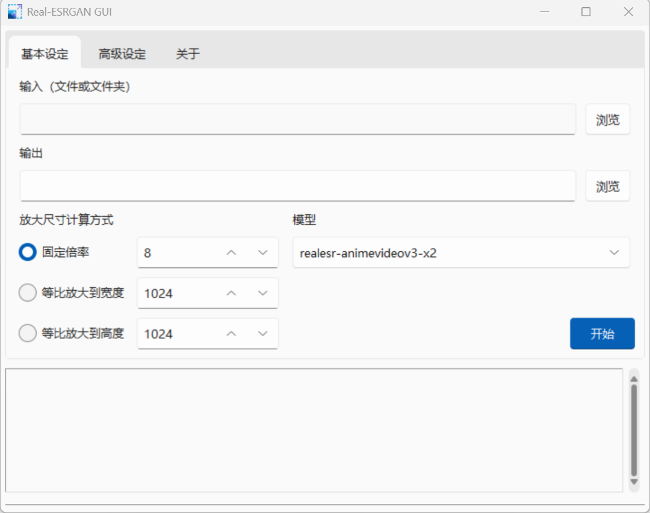The width and height of the screenshot is (650, 513).
Task: Open the 模型 dropdown realesr-animevideov3-x2
Action: [462, 252]
